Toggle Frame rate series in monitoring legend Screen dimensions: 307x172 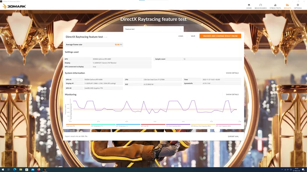pos(78,125)
